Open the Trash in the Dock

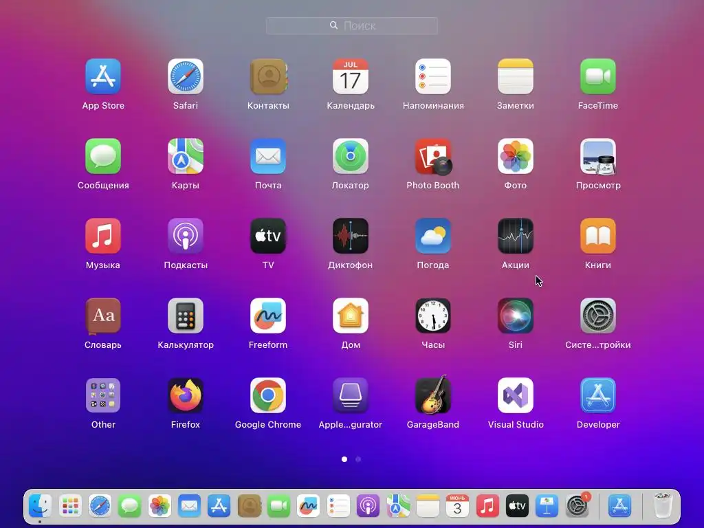[663, 505]
